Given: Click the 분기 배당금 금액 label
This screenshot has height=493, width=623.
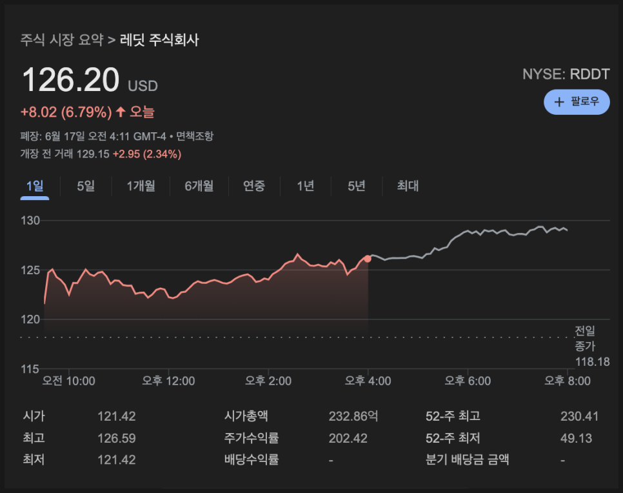Looking at the screenshot, I should (467, 459).
